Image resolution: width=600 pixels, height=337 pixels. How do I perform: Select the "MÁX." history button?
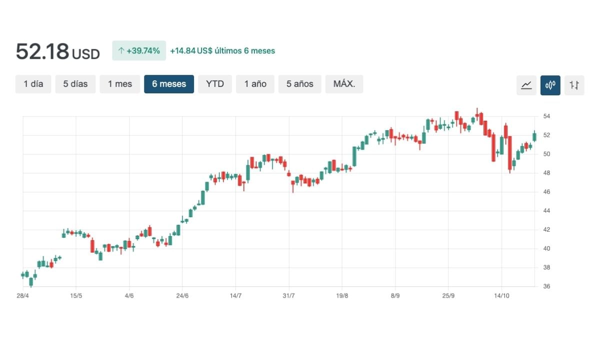click(x=344, y=84)
